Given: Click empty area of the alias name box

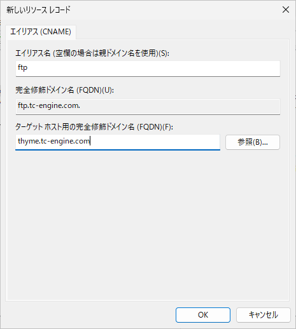Looking at the screenshot, I should [x=154, y=69].
